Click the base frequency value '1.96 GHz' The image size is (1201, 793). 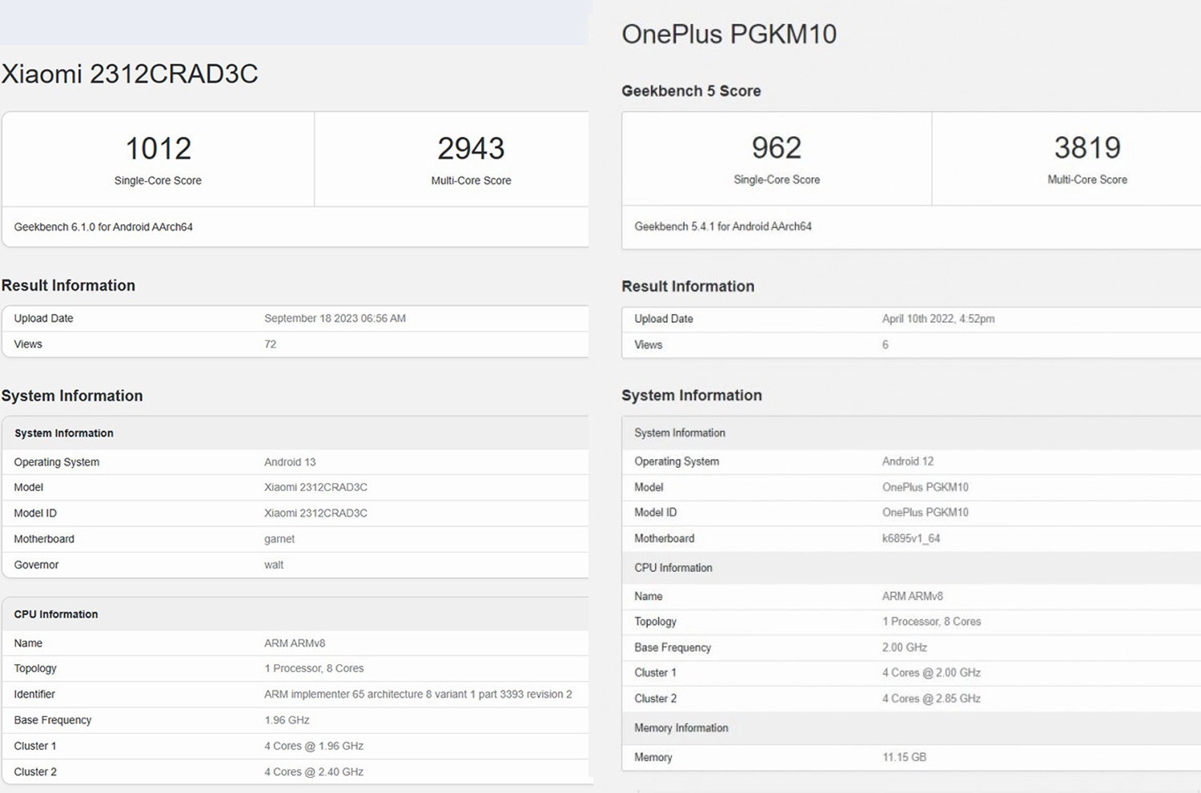(287, 720)
